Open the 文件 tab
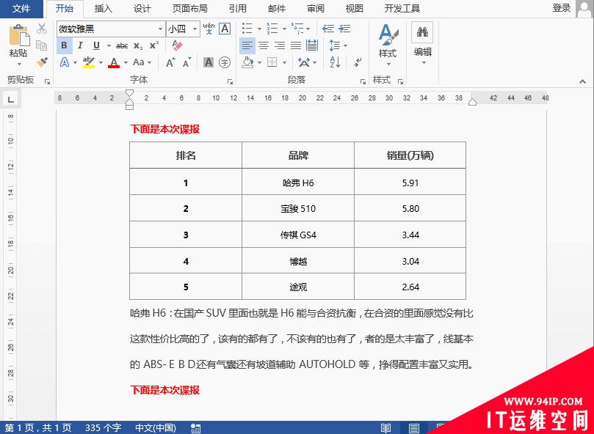The image size is (594, 434). (21, 8)
